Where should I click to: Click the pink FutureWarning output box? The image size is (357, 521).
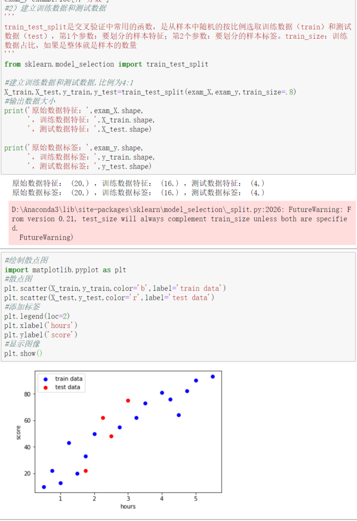pos(182,223)
